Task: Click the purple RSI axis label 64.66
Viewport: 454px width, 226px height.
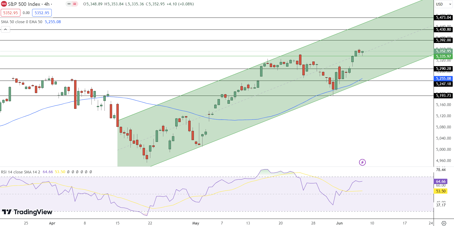Action: pyautogui.click(x=441, y=182)
